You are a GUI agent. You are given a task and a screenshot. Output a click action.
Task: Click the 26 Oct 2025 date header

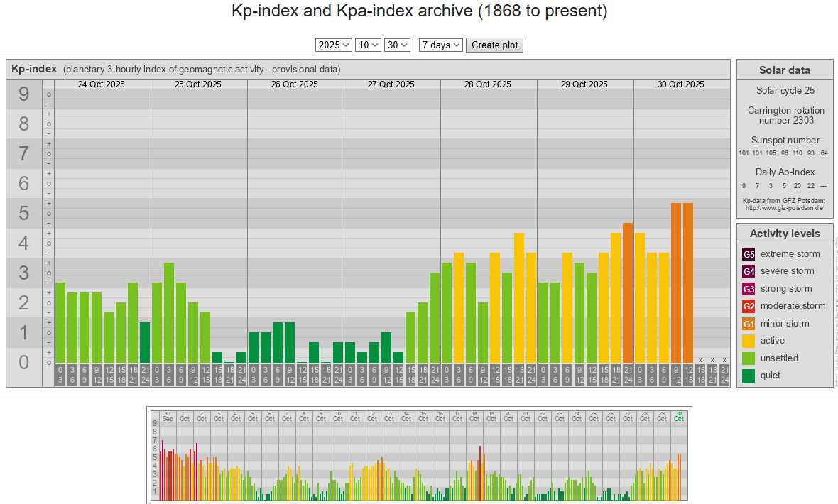pyautogui.click(x=295, y=84)
